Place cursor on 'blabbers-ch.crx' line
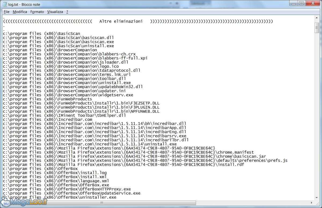The height and width of the screenshot is (208, 322). tap(69, 54)
